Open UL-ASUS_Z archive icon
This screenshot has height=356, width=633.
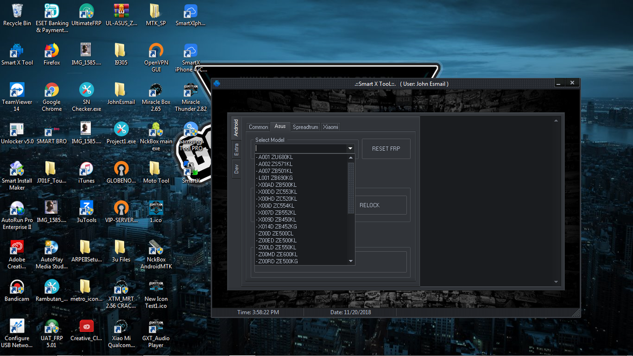pos(121,15)
